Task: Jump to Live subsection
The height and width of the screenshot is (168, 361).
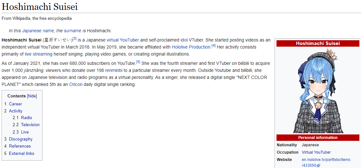Action: click(x=25, y=132)
